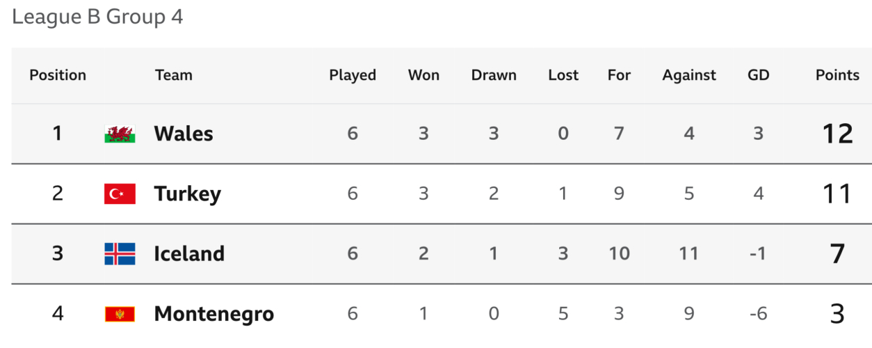The width and height of the screenshot is (872, 348).
Task: Click the Drawn column header
Action: [494, 75]
